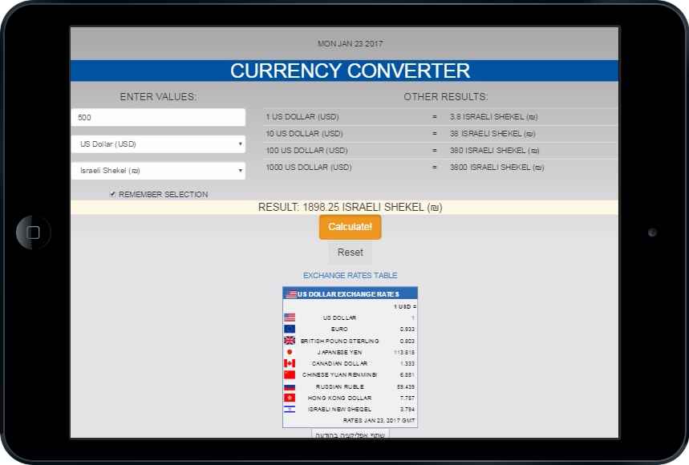Click 'HONG KONG DOLLAR' in rates table
This screenshot has width=689, height=465.
click(339, 398)
